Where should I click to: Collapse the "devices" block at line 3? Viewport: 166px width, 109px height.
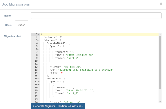tap(39, 40)
